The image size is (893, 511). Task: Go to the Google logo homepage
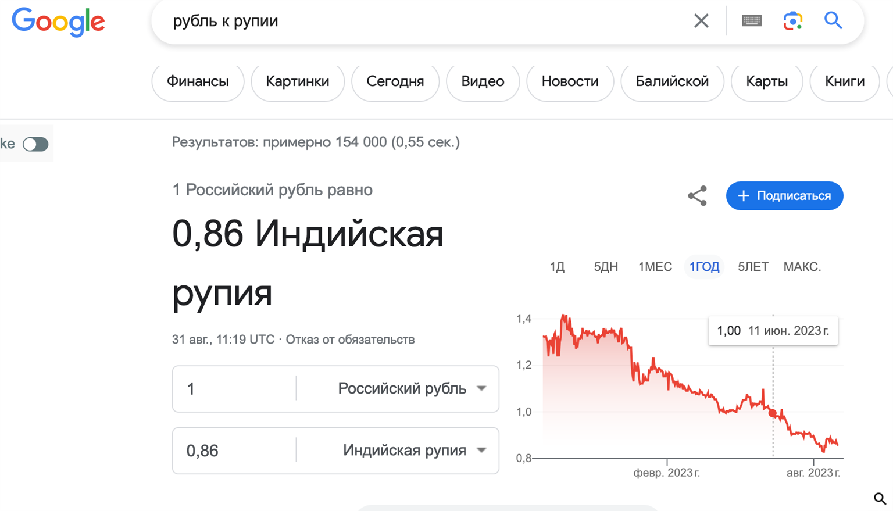(x=58, y=22)
